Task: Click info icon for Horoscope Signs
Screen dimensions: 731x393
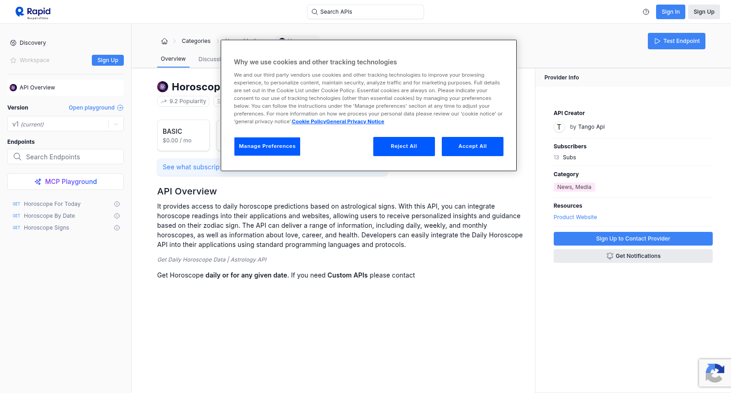Action: pos(117,228)
